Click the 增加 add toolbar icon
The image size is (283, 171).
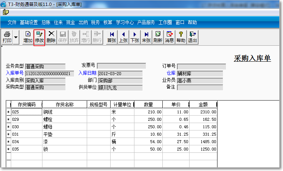[x=28, y=37]
